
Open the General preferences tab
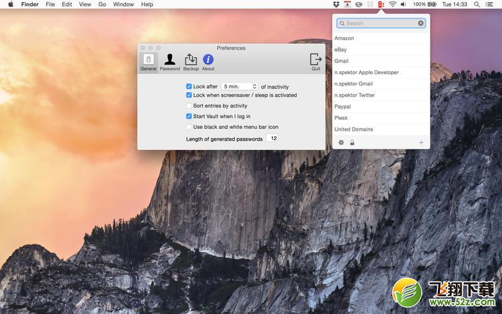(148, 62)
